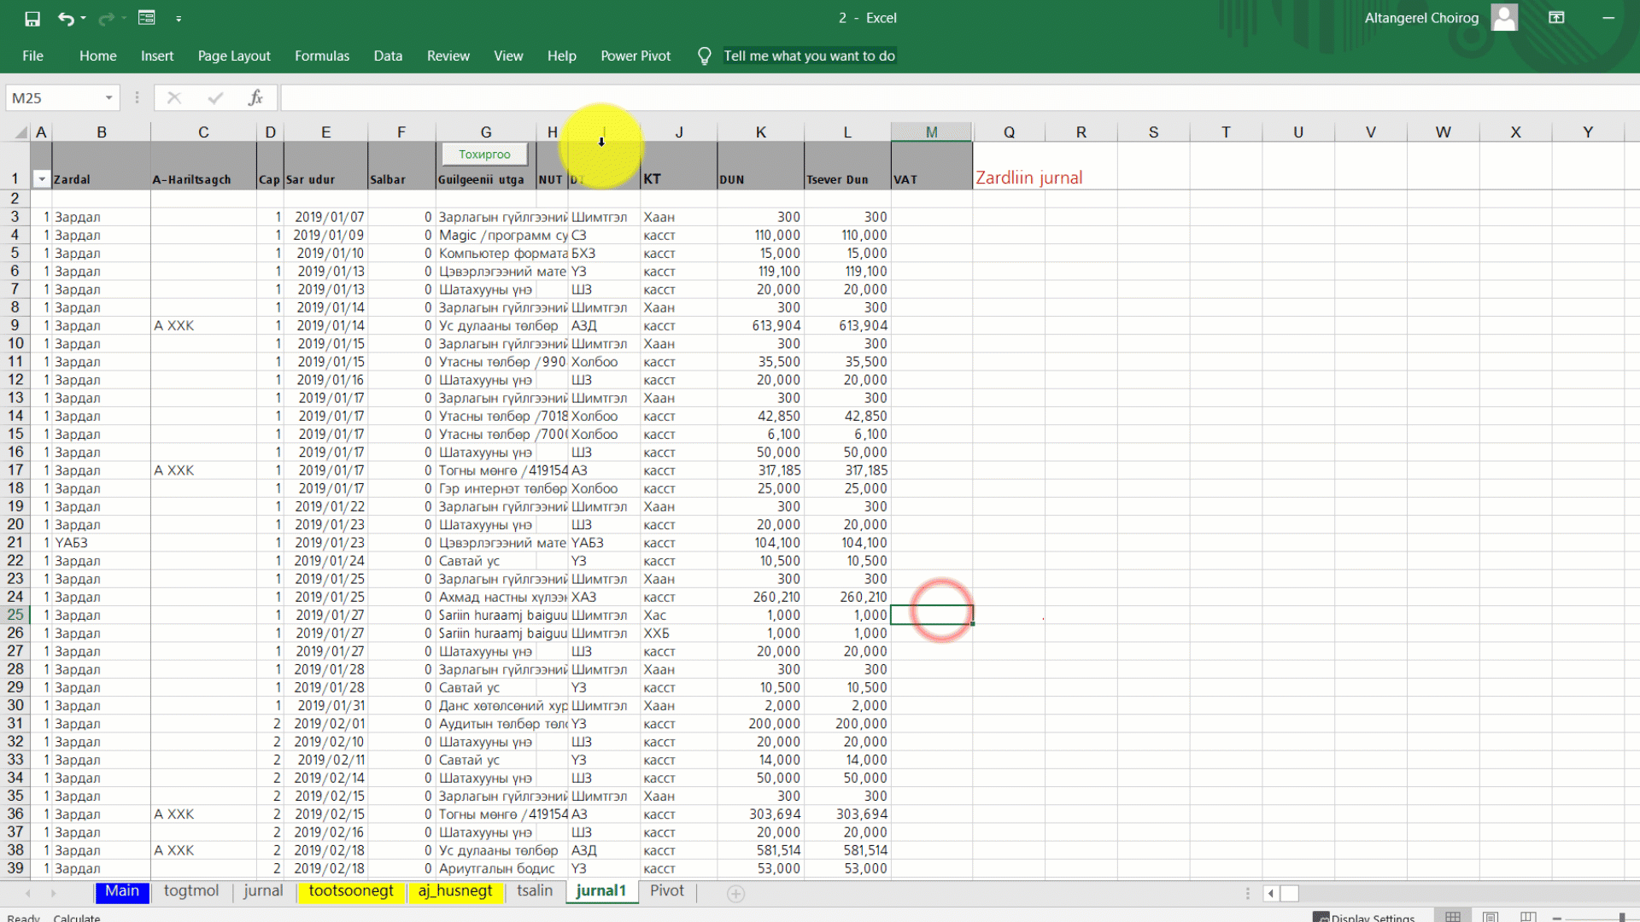Screen dimensions: 1640x922
Task: Click the Save icon in Quick Access toolbar
Action: pos(32,18)
